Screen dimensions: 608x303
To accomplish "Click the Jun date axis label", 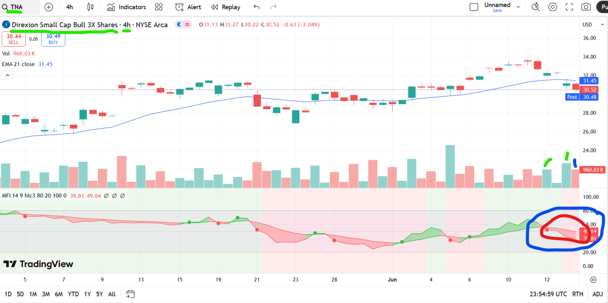I will point(392,279).
